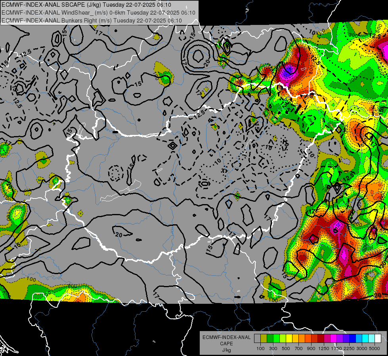The height and width of the screenshot is (356, 388).
Task: Click the legend value 300
Action: point(273,348)
